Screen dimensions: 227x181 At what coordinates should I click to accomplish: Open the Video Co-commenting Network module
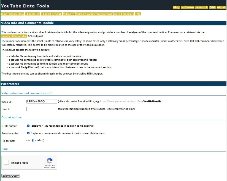(94, 14)
